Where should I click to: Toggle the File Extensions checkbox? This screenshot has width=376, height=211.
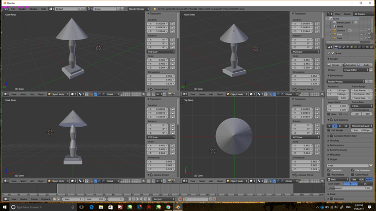[x=353, y=170]
